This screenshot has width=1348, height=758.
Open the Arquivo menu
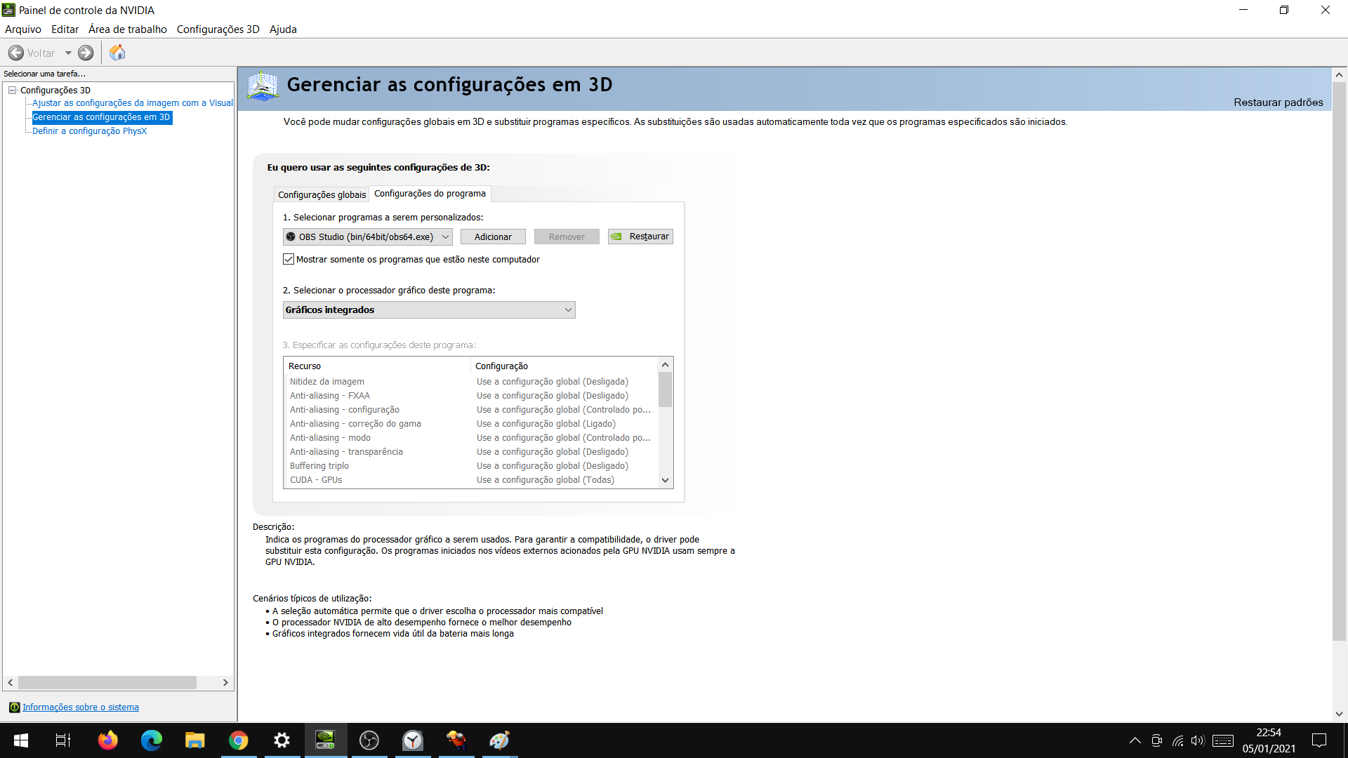[x=23, y=29]
